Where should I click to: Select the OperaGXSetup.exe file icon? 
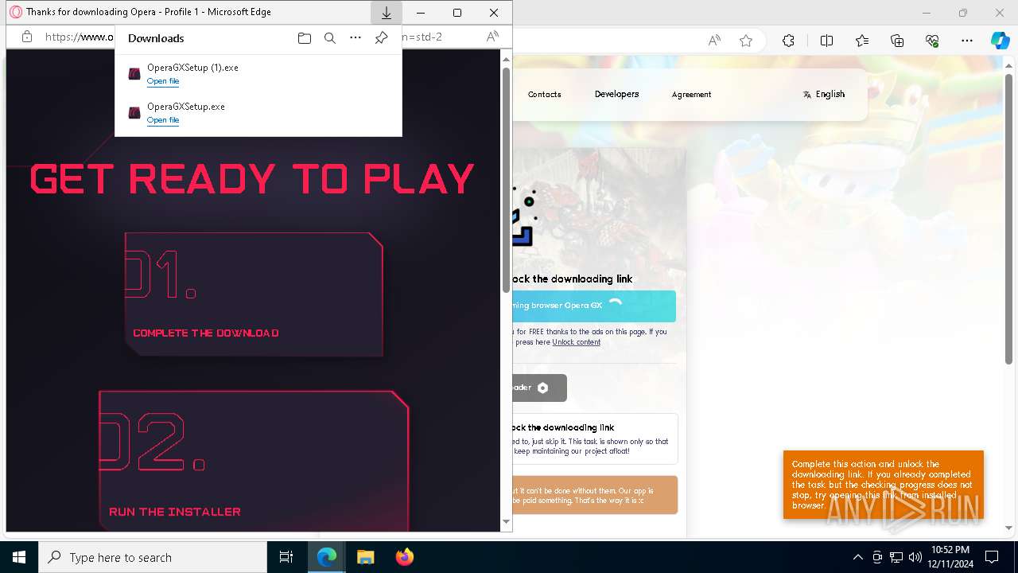pyautogui.click(x=134, y=113)
